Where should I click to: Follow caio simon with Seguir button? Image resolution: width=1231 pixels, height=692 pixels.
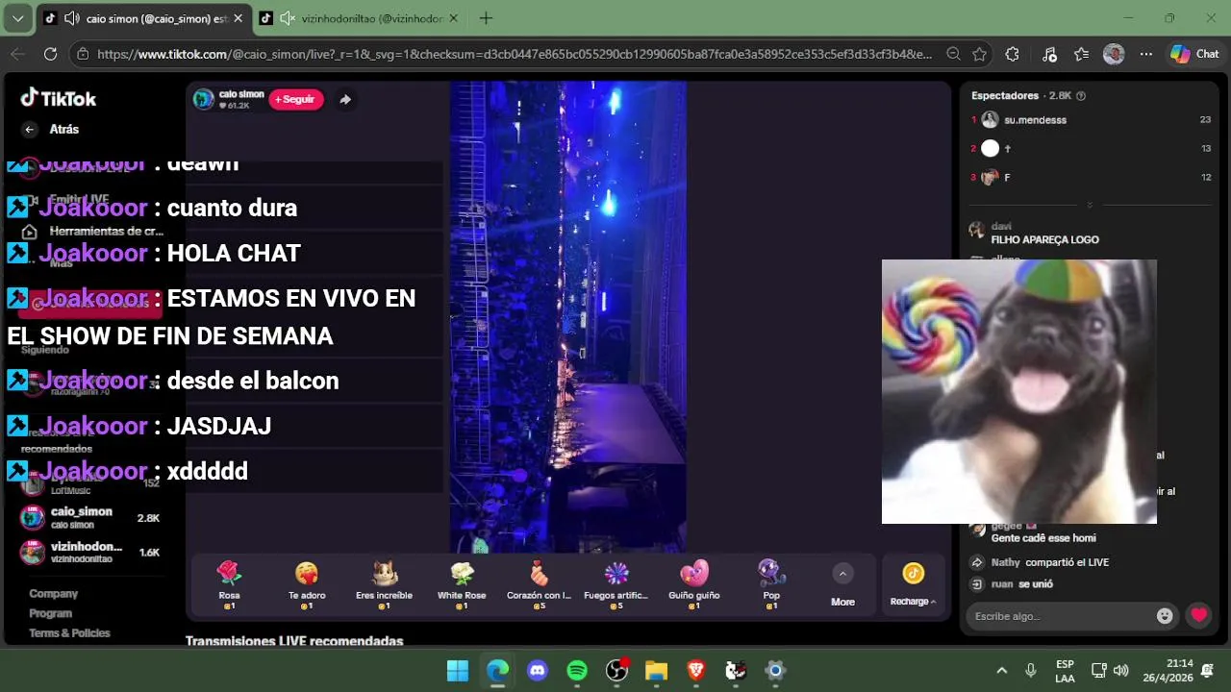pos(295,99)
